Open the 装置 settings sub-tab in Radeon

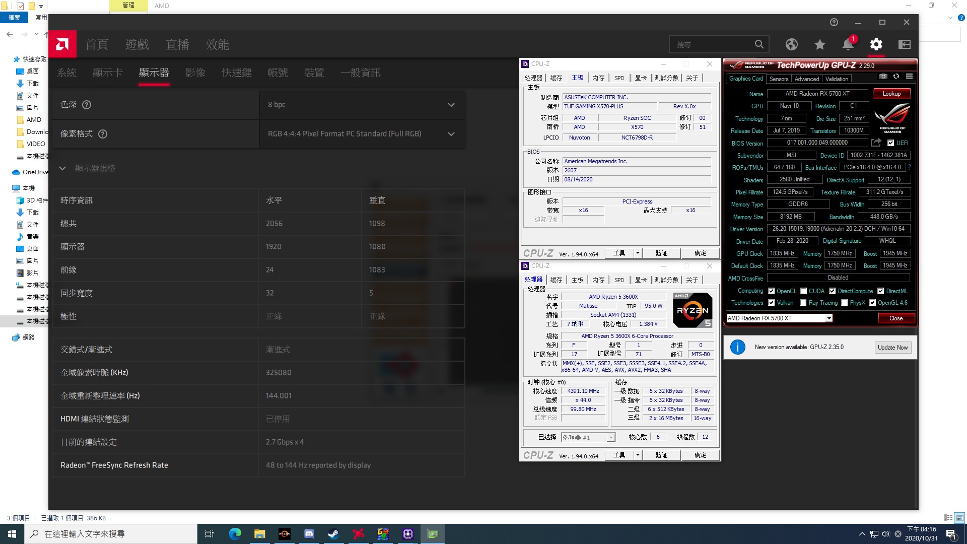pos(314,73)
